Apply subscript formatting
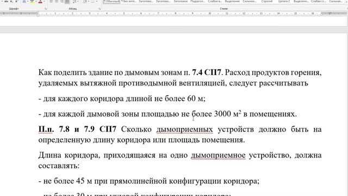 point(11,1)
